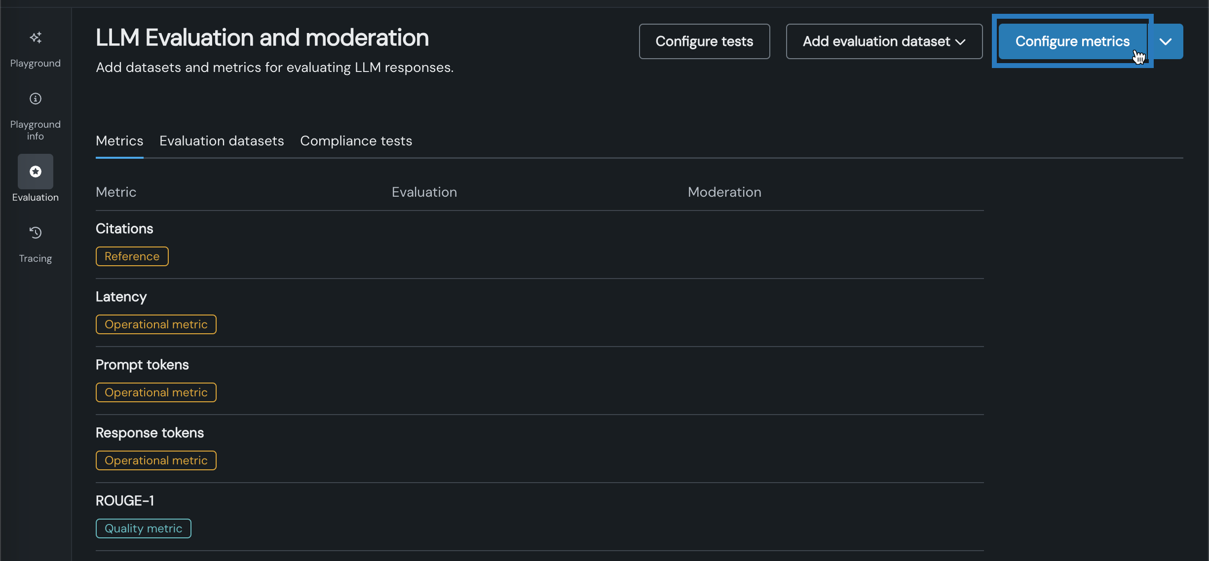This screenshot has width=1209, height=561.
Task: Open the arrow menu beside Configure metrics
Action: click(x=1166, y=41)
